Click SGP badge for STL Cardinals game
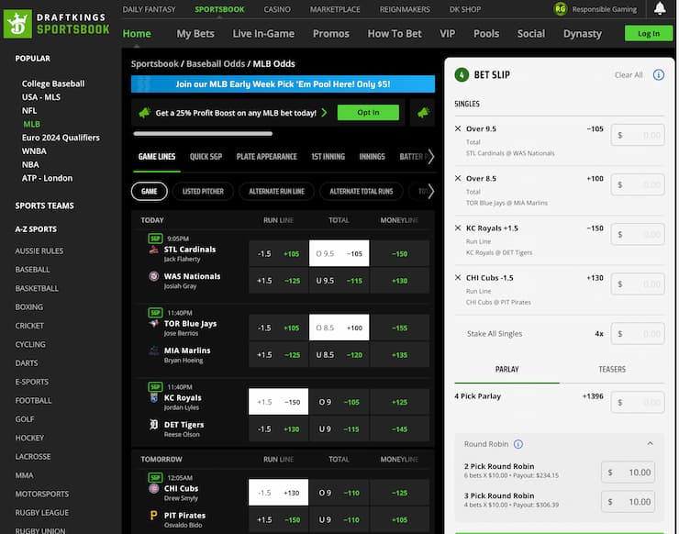 (x=155, y=239)
